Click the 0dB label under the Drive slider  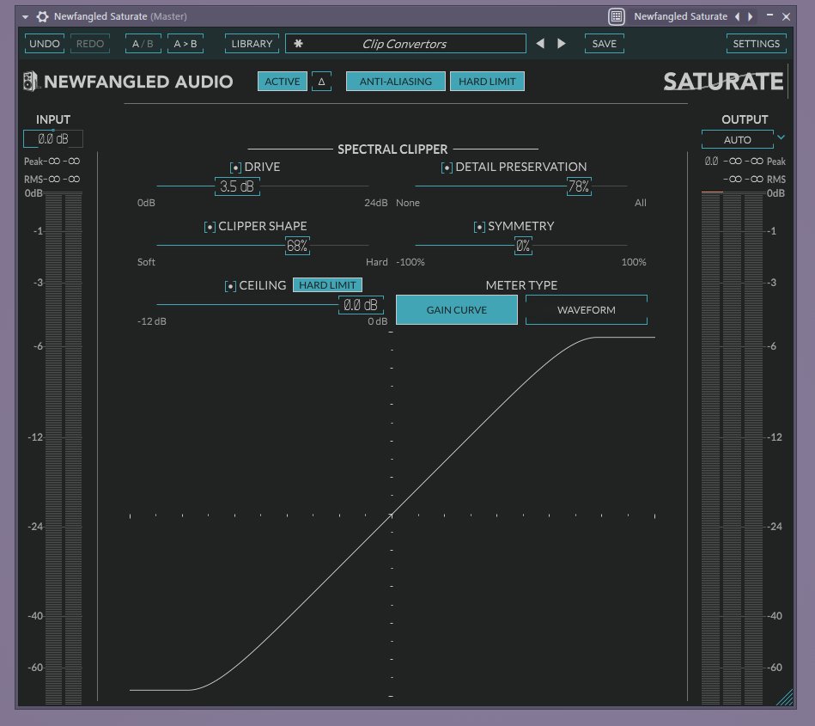coord(146,203)
